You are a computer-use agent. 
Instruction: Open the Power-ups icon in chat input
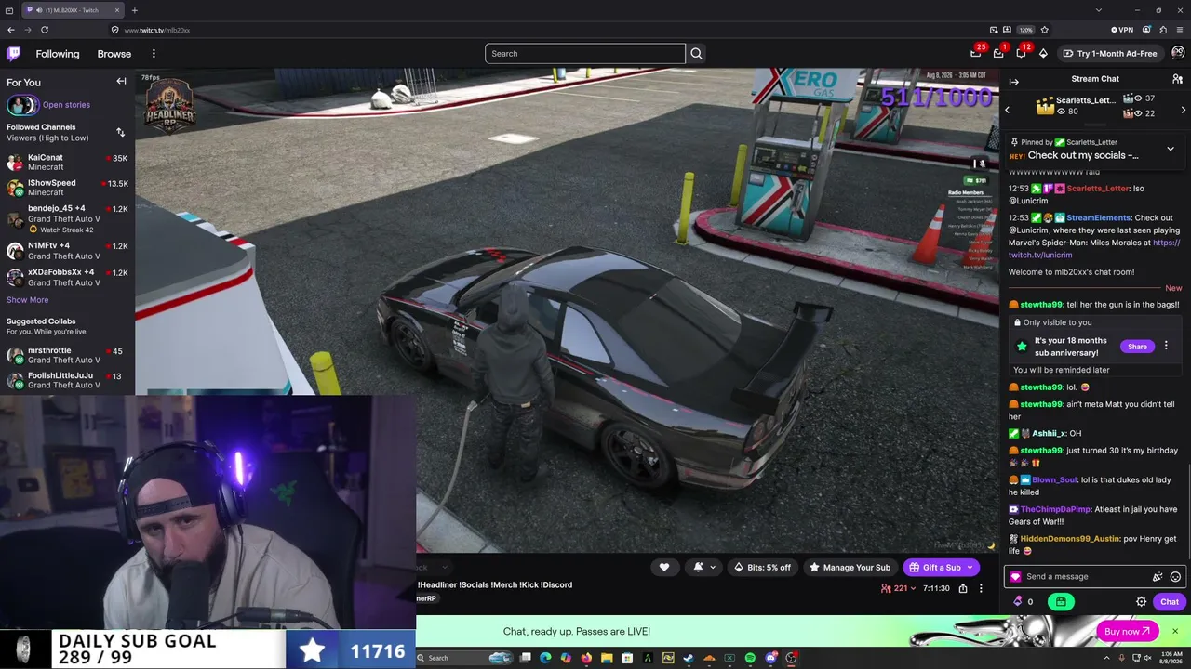click(1158, 577)
